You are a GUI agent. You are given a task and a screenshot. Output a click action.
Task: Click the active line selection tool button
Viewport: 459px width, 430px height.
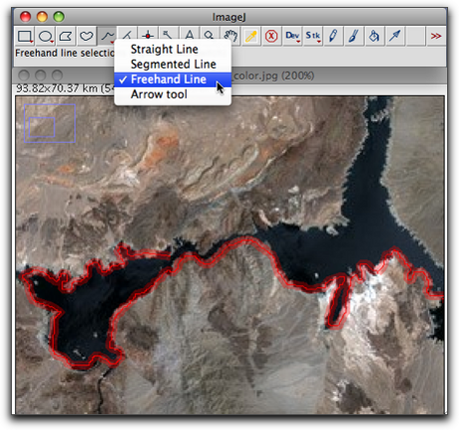click(x=107, y=36)
